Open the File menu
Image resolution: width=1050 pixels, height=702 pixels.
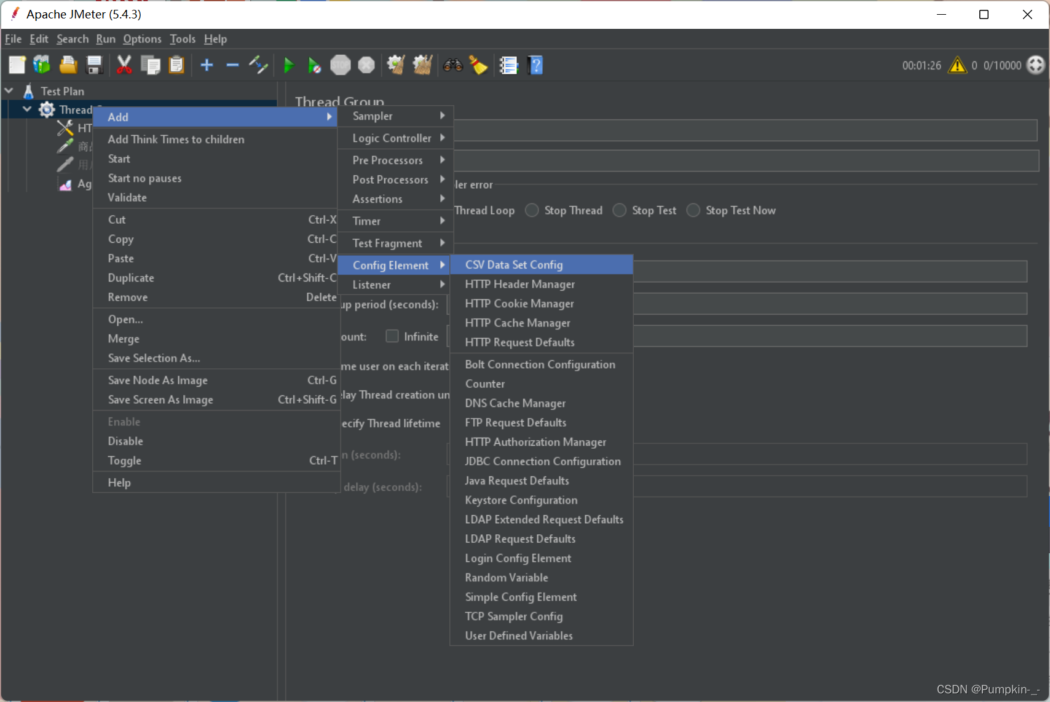coord(13,39)
